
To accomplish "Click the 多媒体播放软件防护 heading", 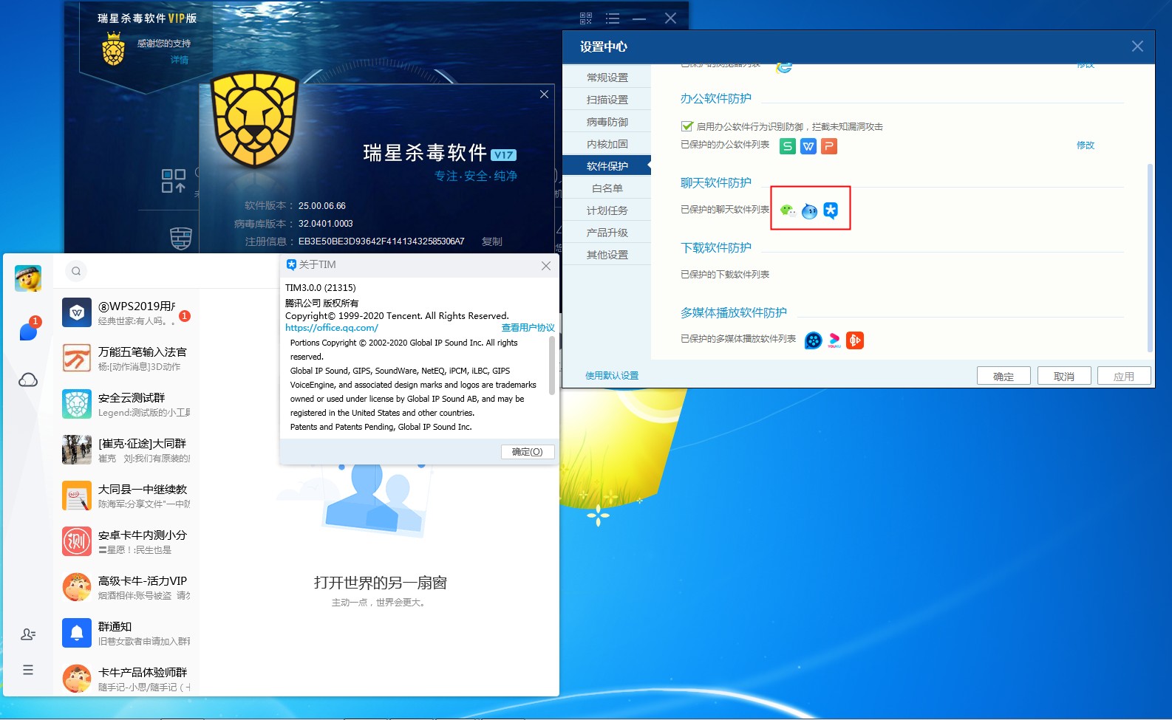I will click(x=734, y=312).
